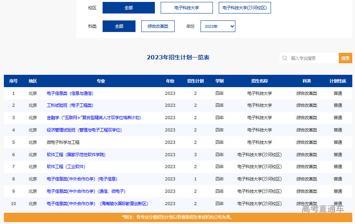Open 软件工程（工业软件）major link
Viewport: 355px width, 224px height.
(66, 167)
